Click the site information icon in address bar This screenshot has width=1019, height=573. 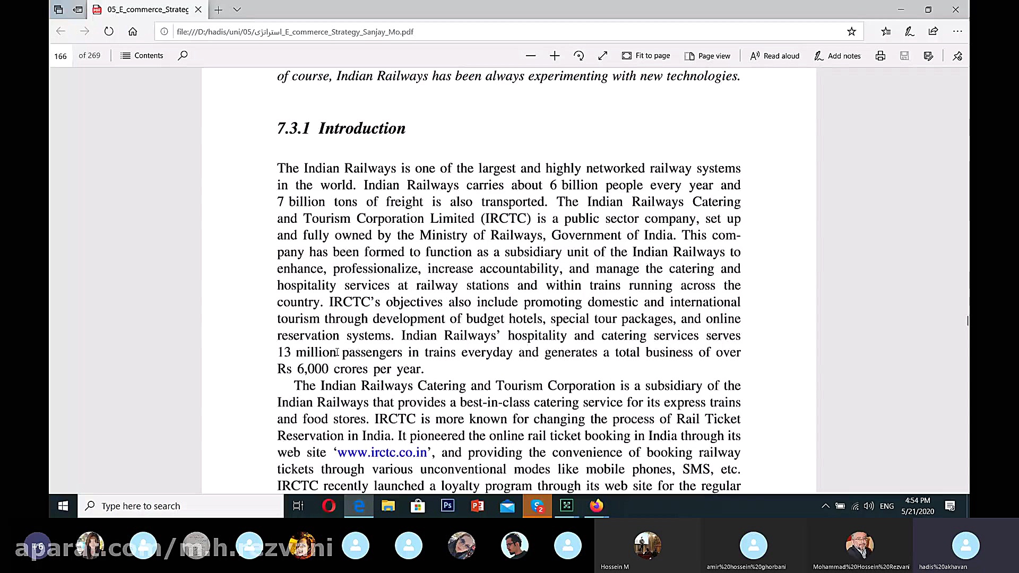pos(165,32)
